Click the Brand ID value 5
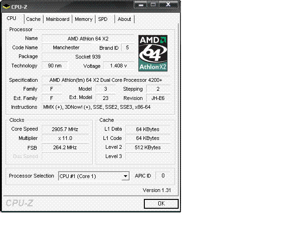 pos(127,47)
